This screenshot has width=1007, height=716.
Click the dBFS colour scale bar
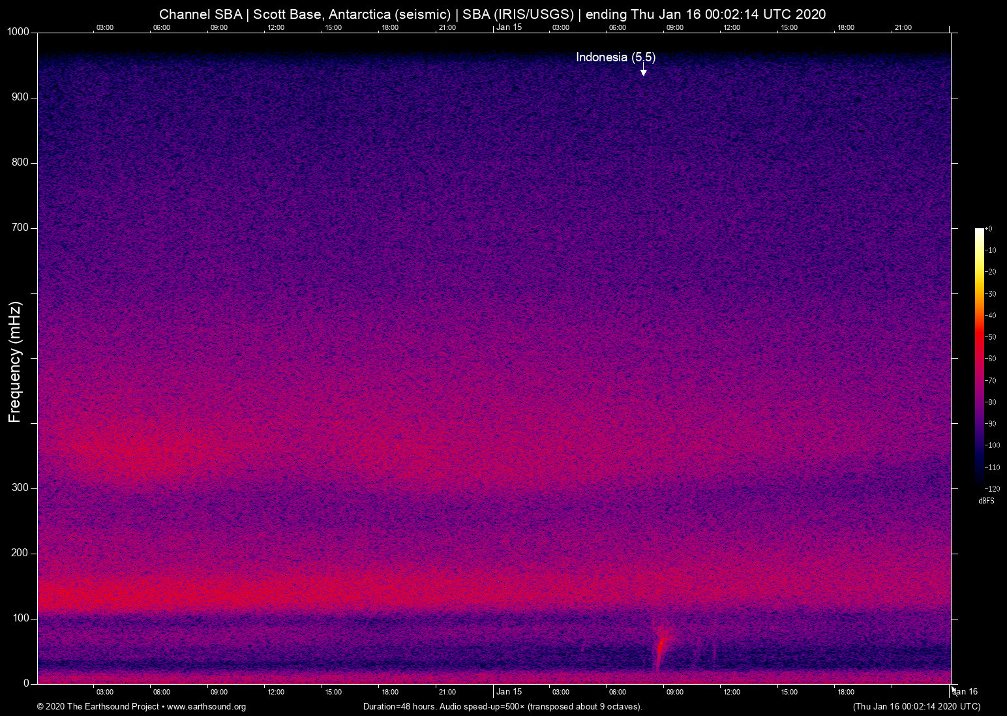[x=979, y=358]
